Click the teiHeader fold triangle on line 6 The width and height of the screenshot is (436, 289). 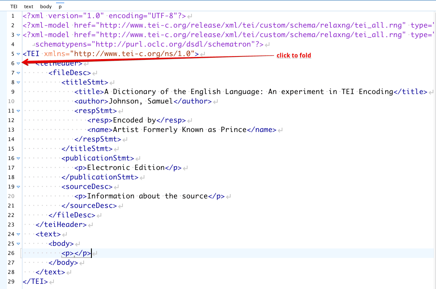[x=18, y=63]
